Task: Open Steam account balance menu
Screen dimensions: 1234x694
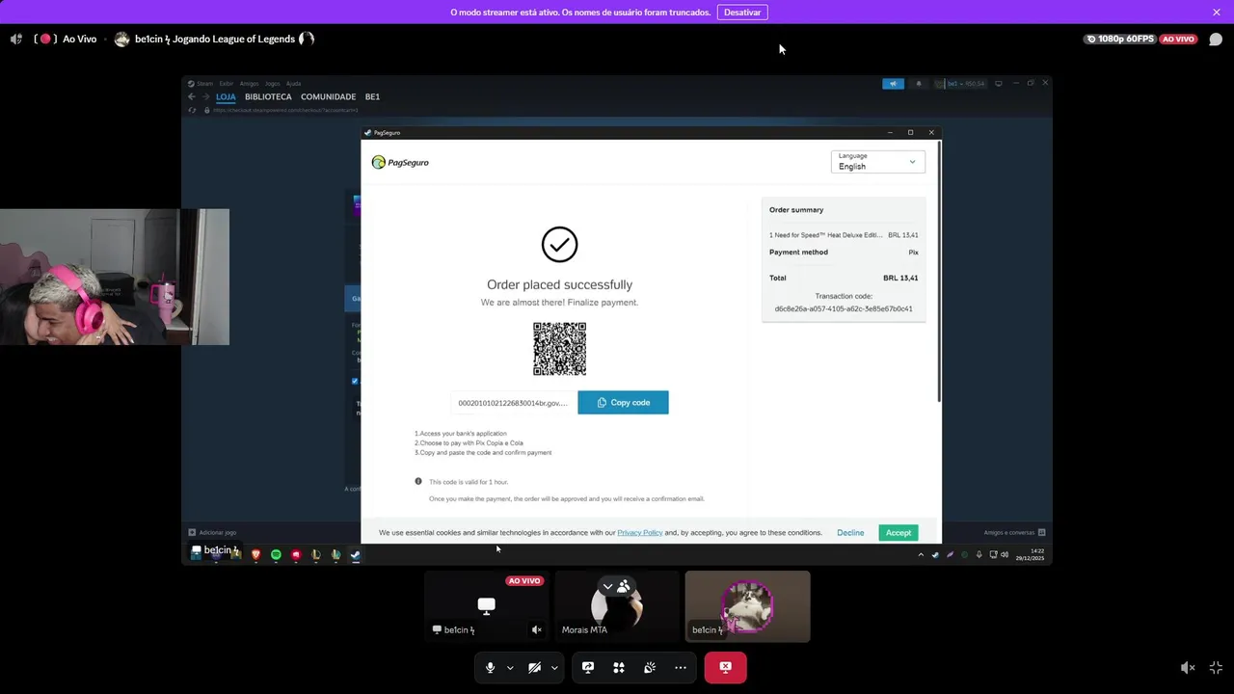Action: (959, 84)
